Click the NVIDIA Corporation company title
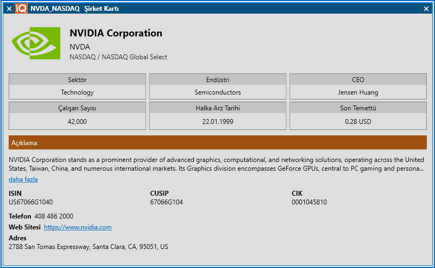435x268 pixels. 116,33
